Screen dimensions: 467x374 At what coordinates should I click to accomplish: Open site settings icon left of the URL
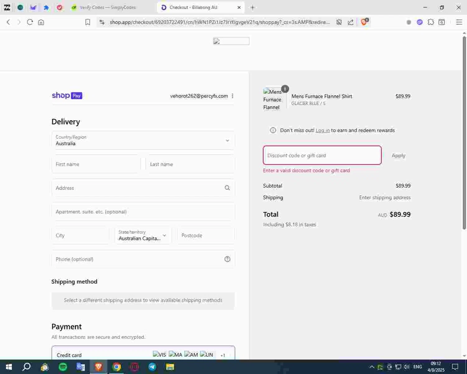coord(102,22)
